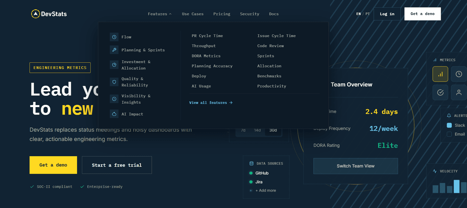The height and width of the screenshot is (208, 467).
Task: Open the Use Cases menu
Action: pos(193,14)
